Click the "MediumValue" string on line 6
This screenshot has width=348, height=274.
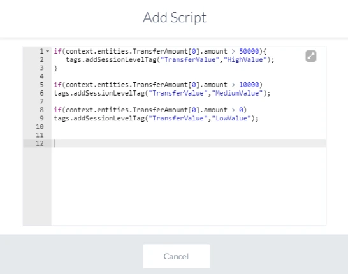(237, 93)
